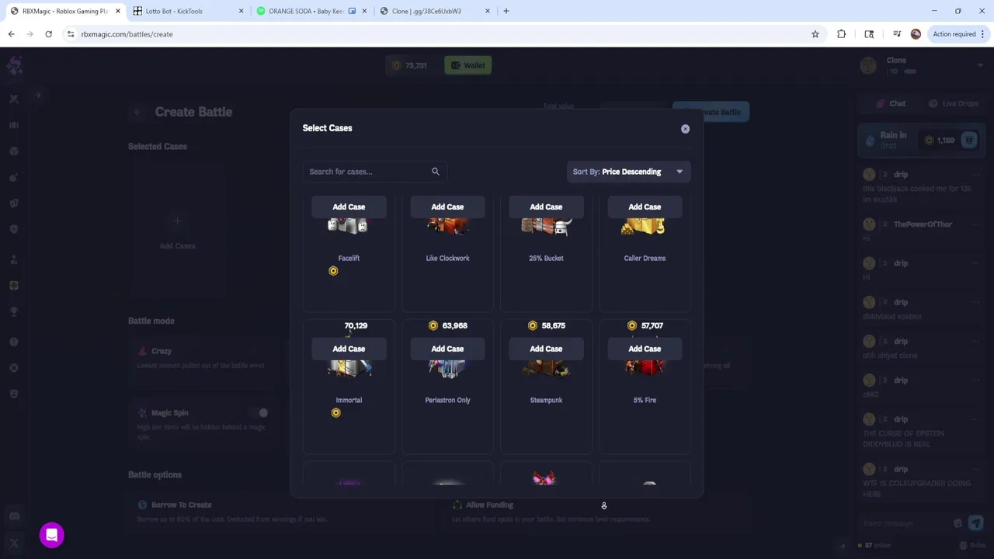Click the Facelift case name
This screenshot has height=559, width=994.
tap(349, 258)
